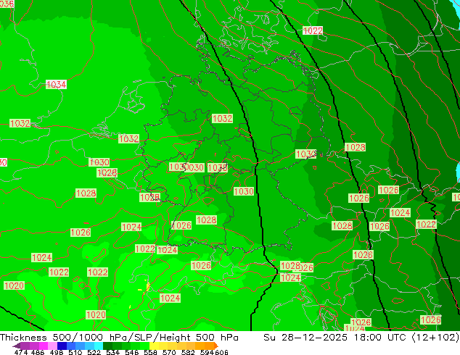
Task: Click the cyan legend swatch left of the greens
Action: click(x=99, y=346)
